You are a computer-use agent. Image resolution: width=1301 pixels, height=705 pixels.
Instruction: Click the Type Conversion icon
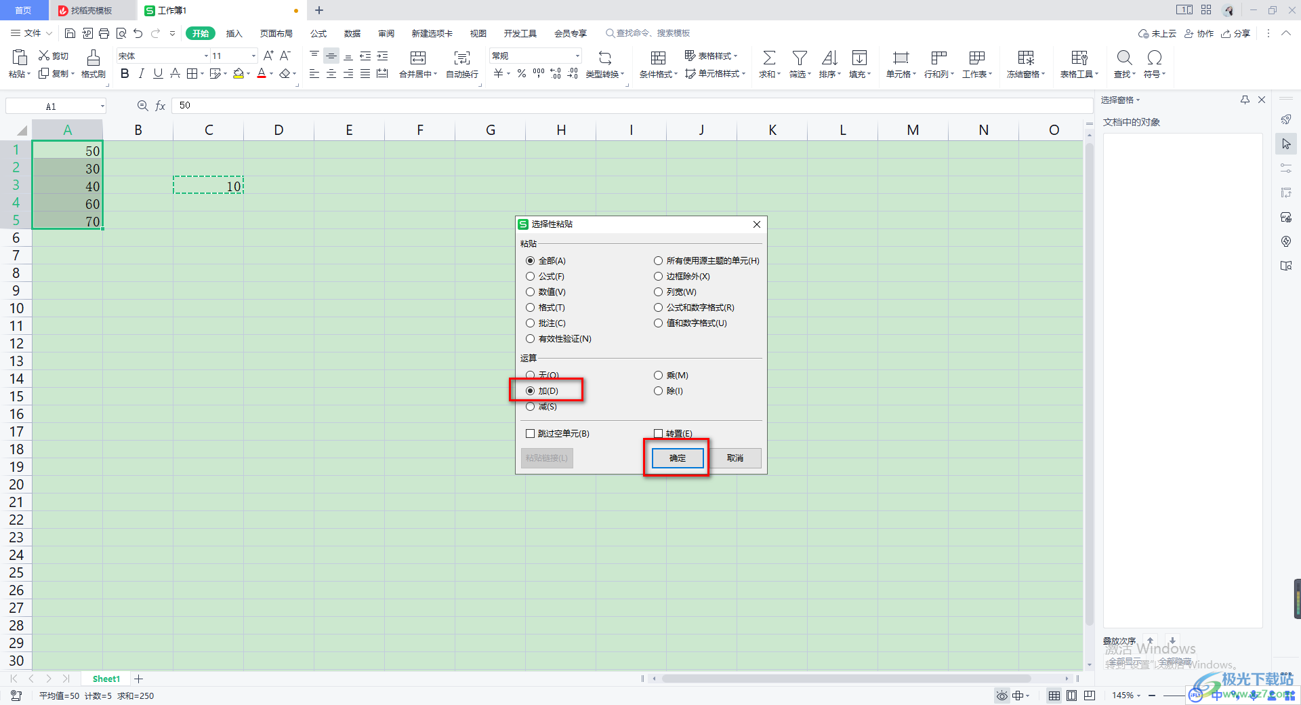pos(605,58)
